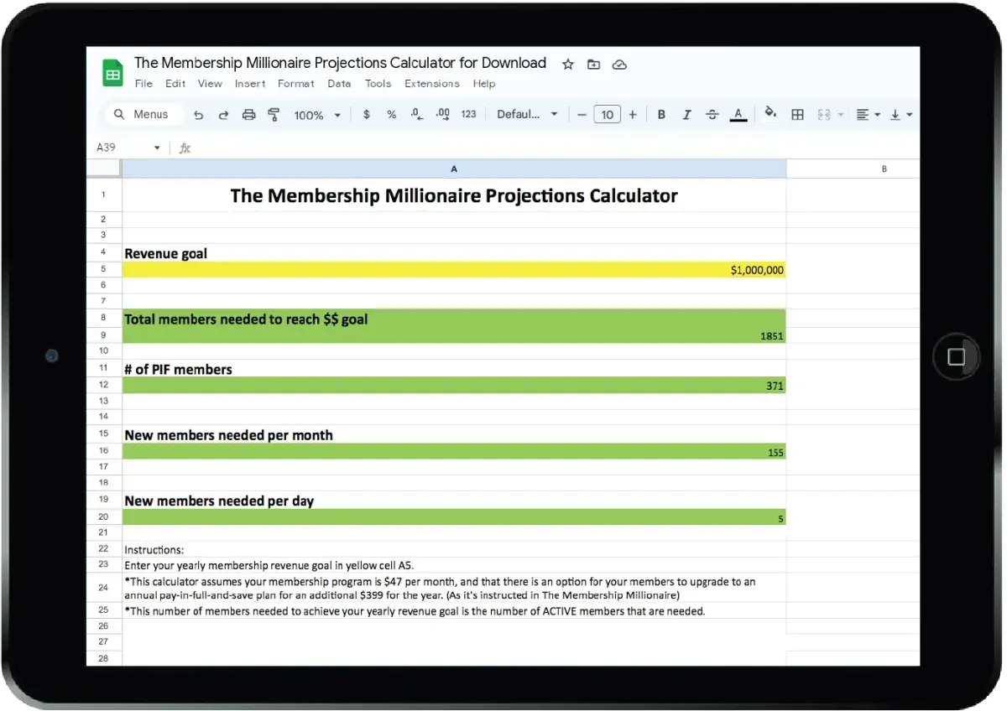This screenshot has width=1007, height=711.
Task: Open the View menu
Action: coord(210,84)
